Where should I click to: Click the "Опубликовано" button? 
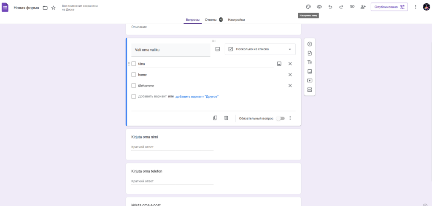(389, 7)
